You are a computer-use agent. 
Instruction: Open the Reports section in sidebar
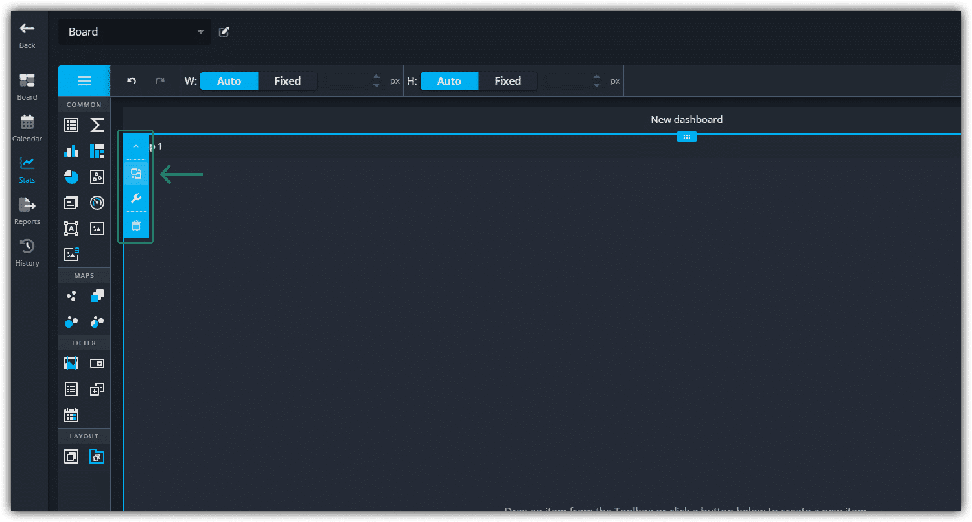[x=27, y=211]
